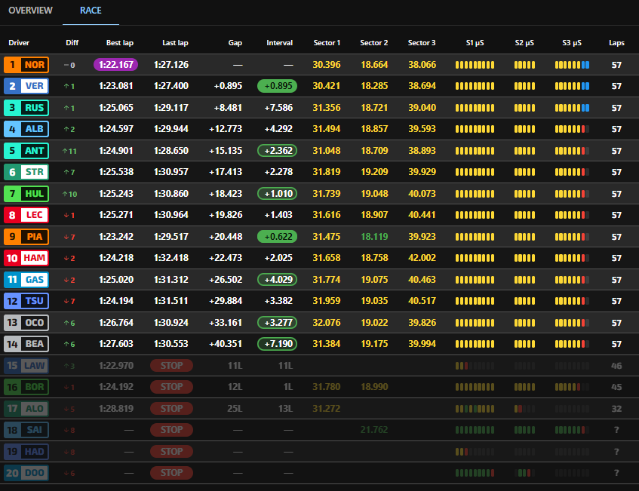Screen dimensions: 639x491
Task: Click the STOP pill in DOO's row
Action: point(171,473)
